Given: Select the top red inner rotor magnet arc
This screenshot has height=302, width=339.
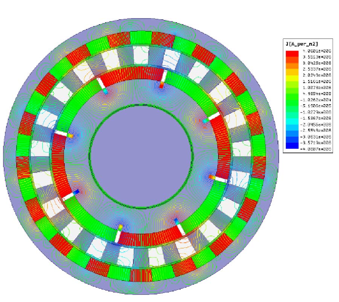Looking at the screenshot, I should point(132,77).
